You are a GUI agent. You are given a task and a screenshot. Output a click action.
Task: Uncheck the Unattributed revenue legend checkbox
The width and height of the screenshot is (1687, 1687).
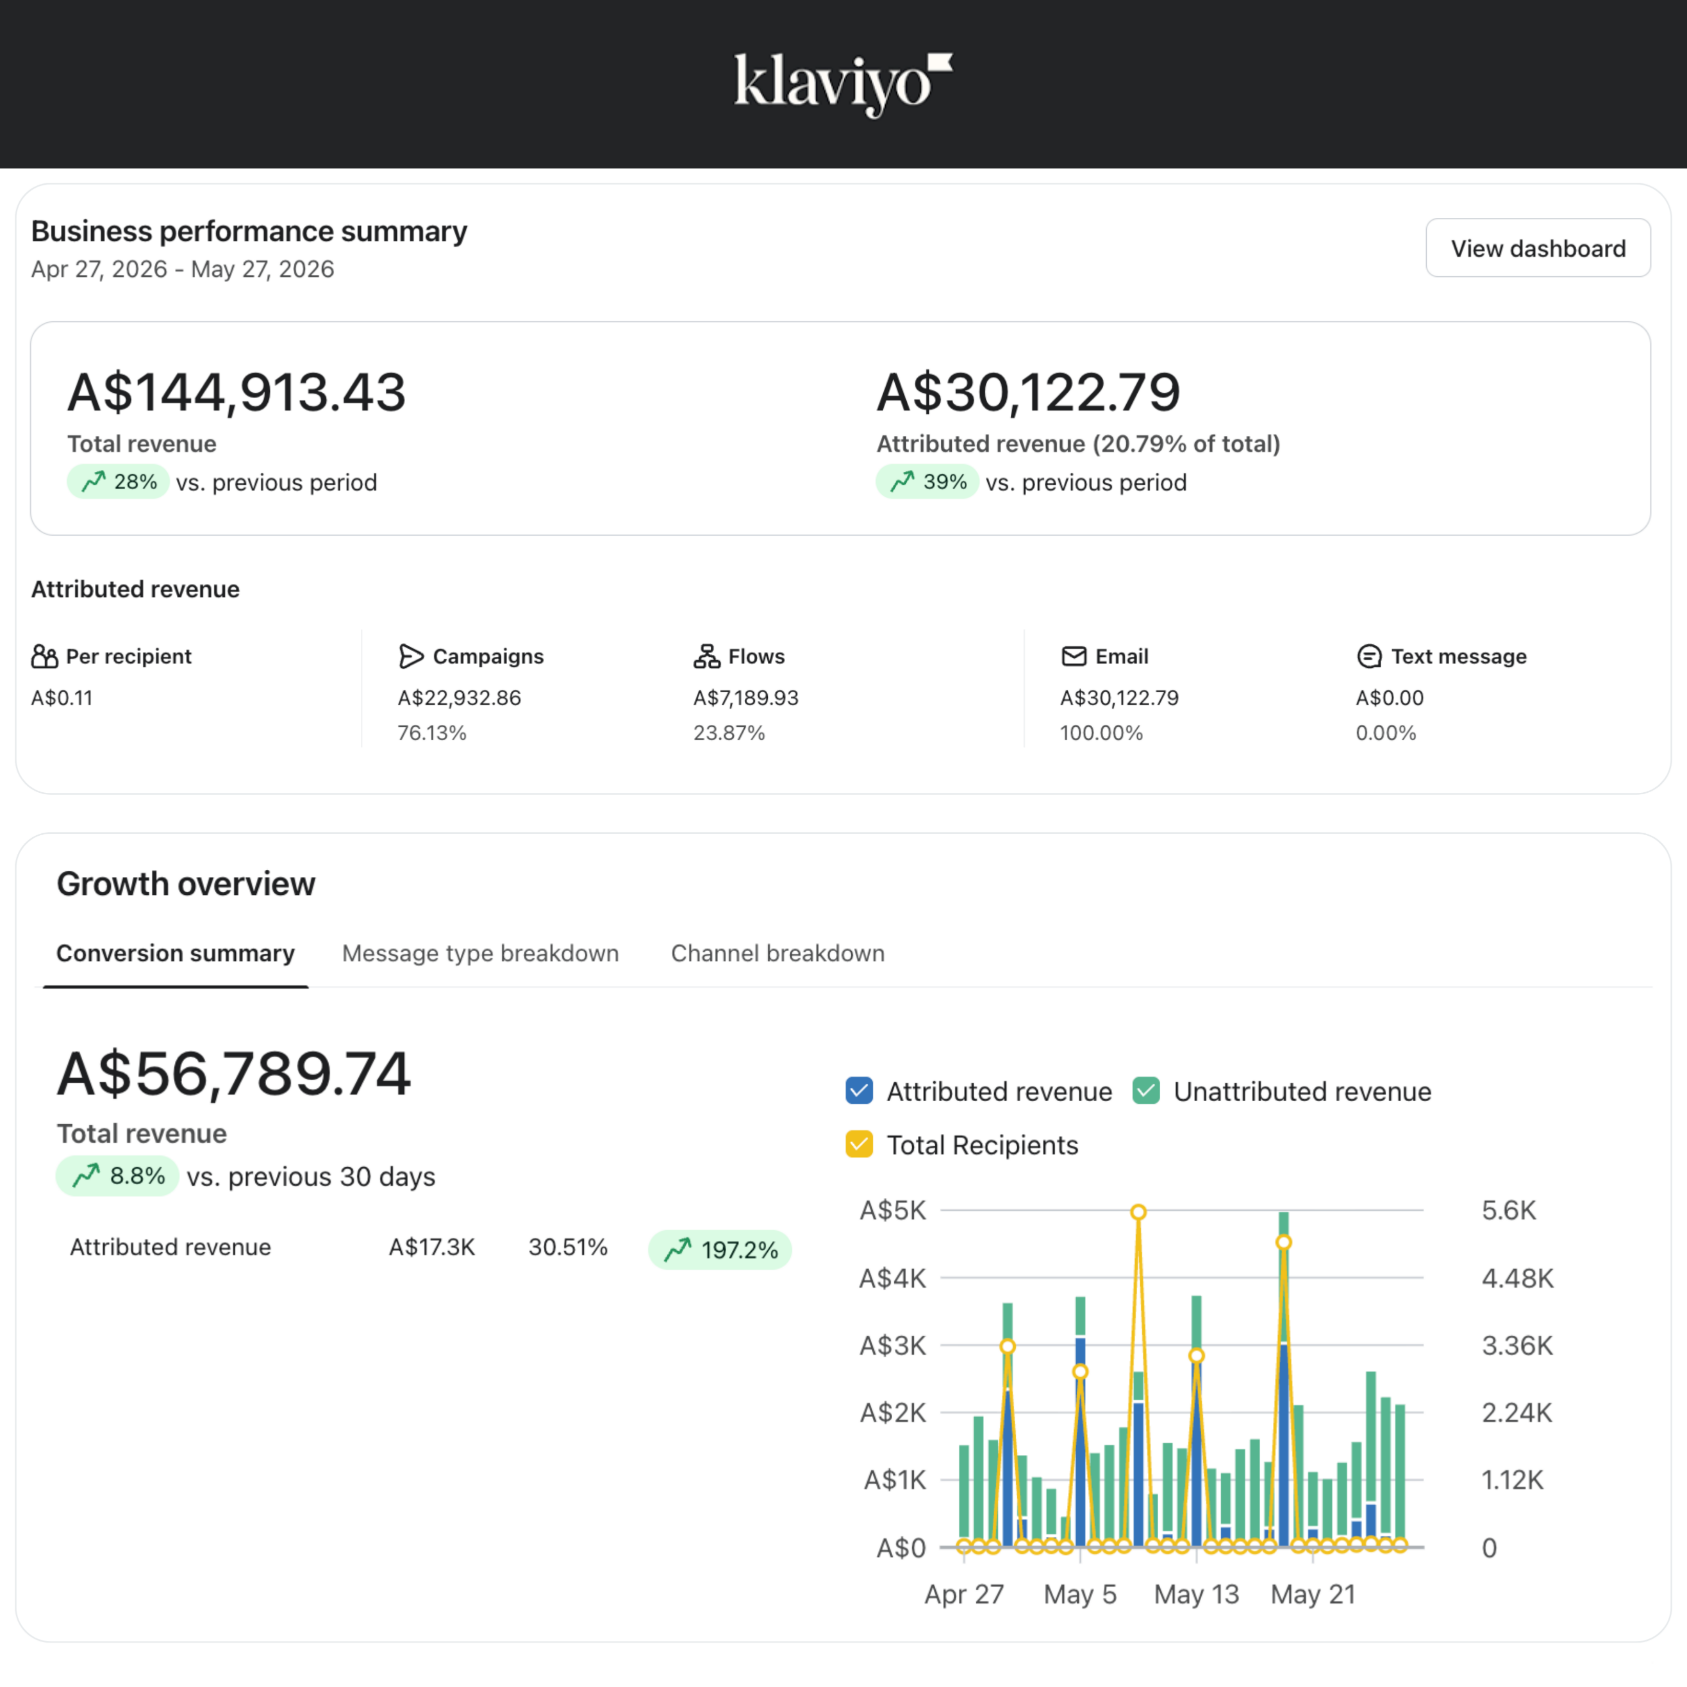pyautogui.click(x=1146, y=1092)
